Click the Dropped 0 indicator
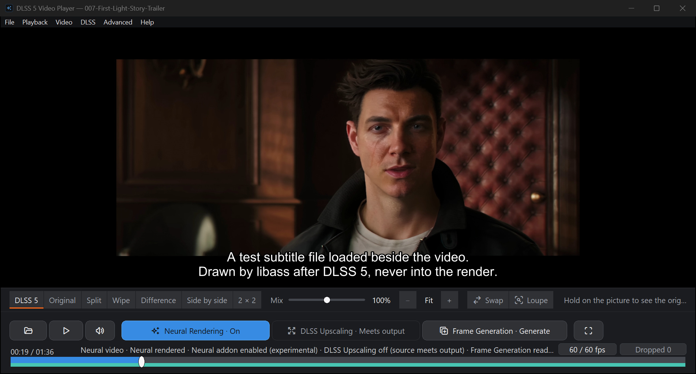The image size is (696, 374). click(x=653, y=350)
